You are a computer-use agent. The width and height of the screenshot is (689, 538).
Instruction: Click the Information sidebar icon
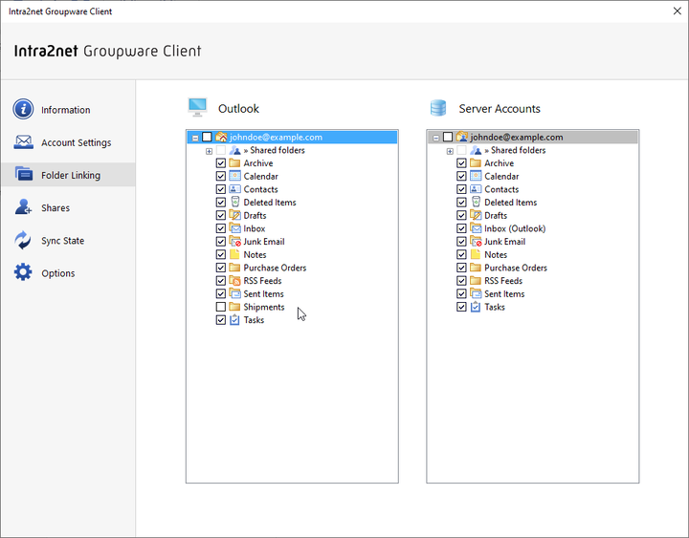[x=23, y=109]
